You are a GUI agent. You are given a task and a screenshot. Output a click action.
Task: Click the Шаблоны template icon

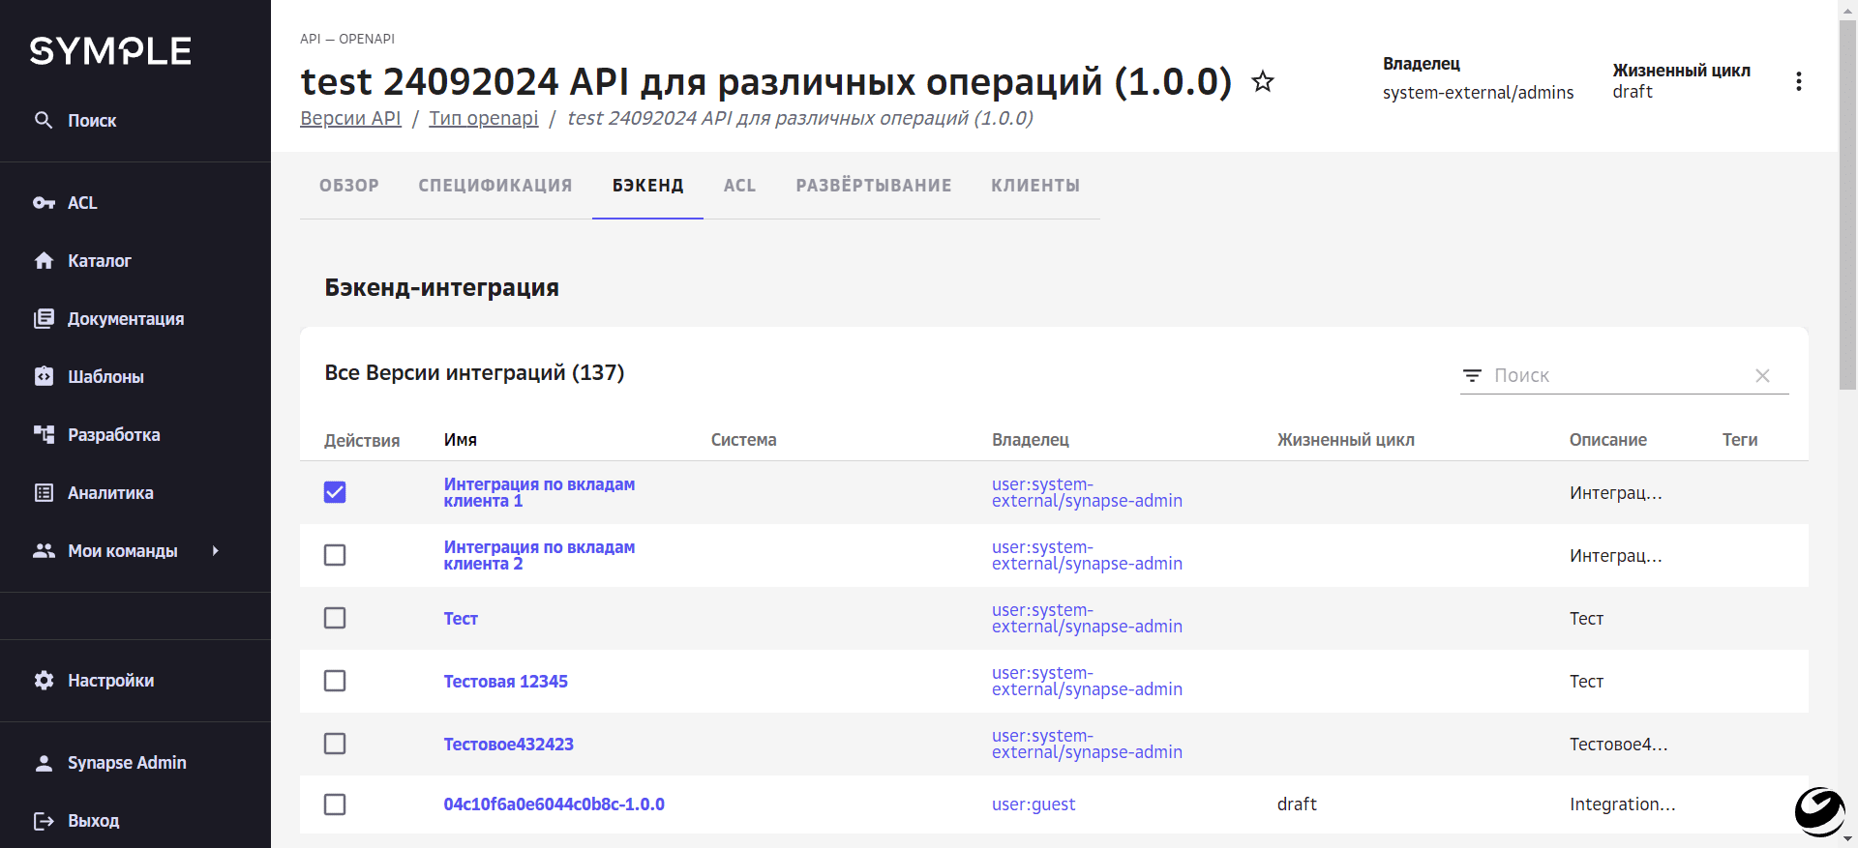(44, 376)
